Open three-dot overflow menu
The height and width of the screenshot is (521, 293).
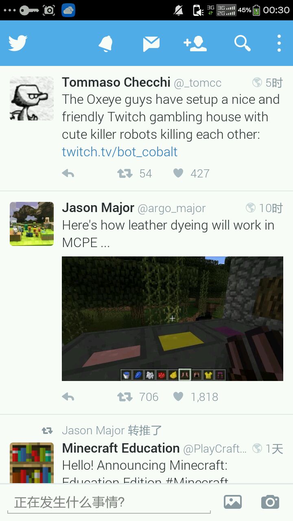(279, 43)
